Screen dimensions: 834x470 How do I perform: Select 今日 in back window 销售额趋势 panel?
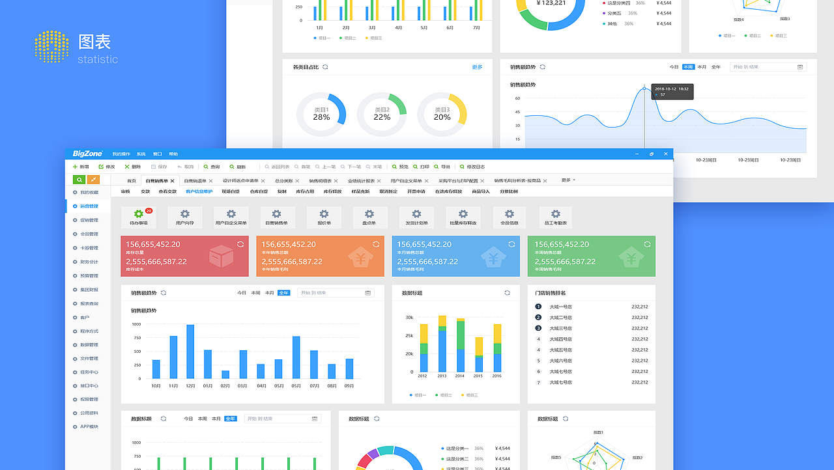coord(674,67)
